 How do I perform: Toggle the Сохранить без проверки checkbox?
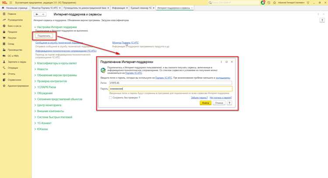point(110,97)
